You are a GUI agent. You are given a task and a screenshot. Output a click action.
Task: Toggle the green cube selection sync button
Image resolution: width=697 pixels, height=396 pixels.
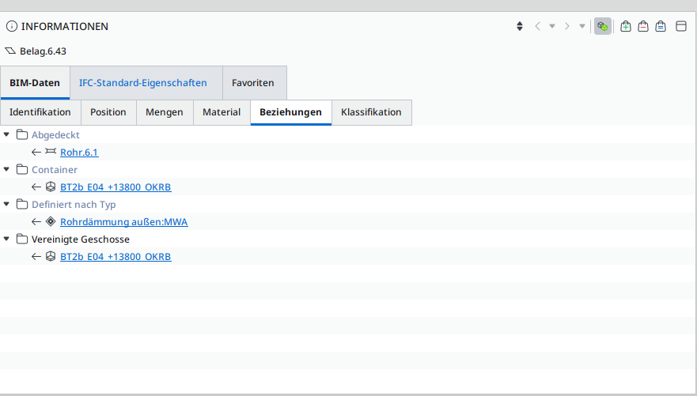[x=603, y=26]
